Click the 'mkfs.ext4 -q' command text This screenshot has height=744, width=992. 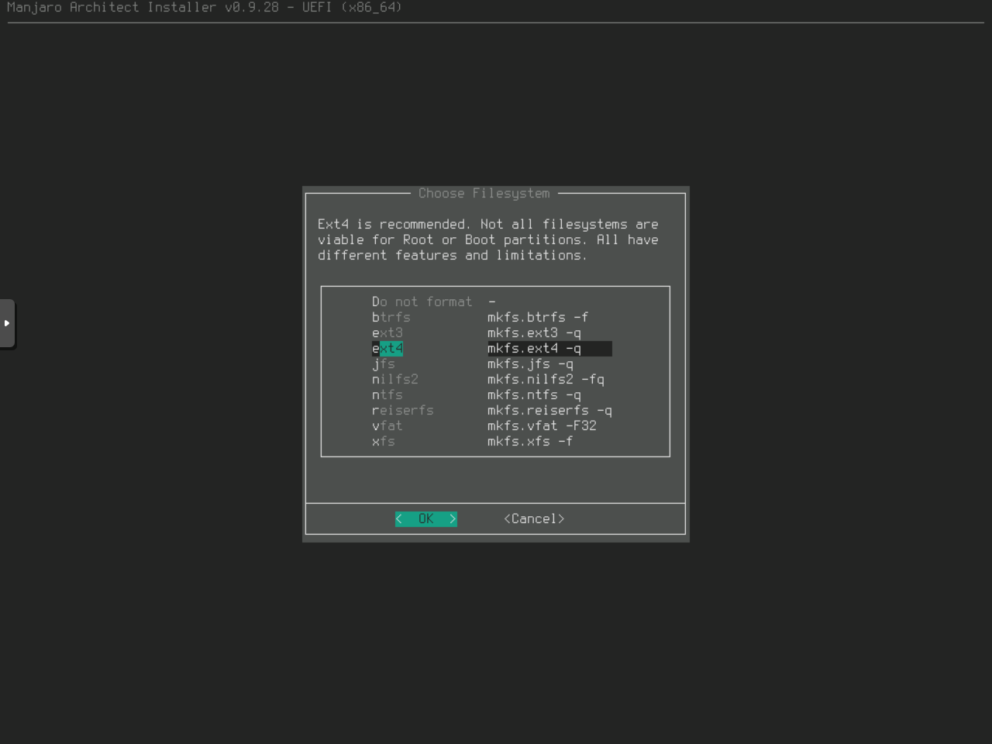[534, 348]
